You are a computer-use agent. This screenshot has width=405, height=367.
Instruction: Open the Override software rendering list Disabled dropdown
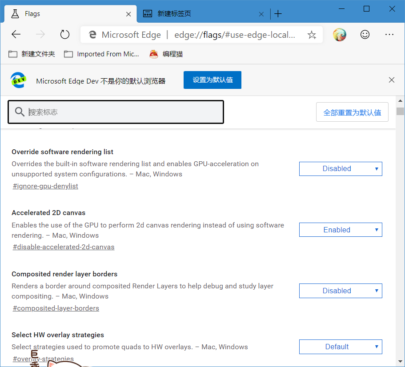[341, 169]
